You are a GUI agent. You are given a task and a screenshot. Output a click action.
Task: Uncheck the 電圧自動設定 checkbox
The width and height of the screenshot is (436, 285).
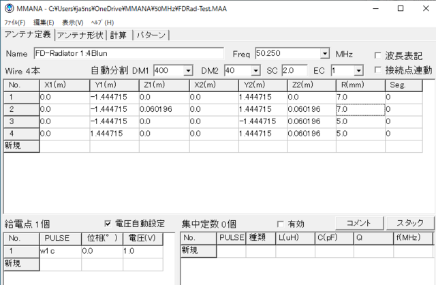108,223
